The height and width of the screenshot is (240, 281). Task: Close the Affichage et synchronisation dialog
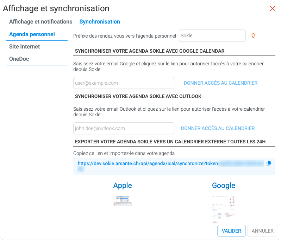pyautogui.click(x=273, y=8)
